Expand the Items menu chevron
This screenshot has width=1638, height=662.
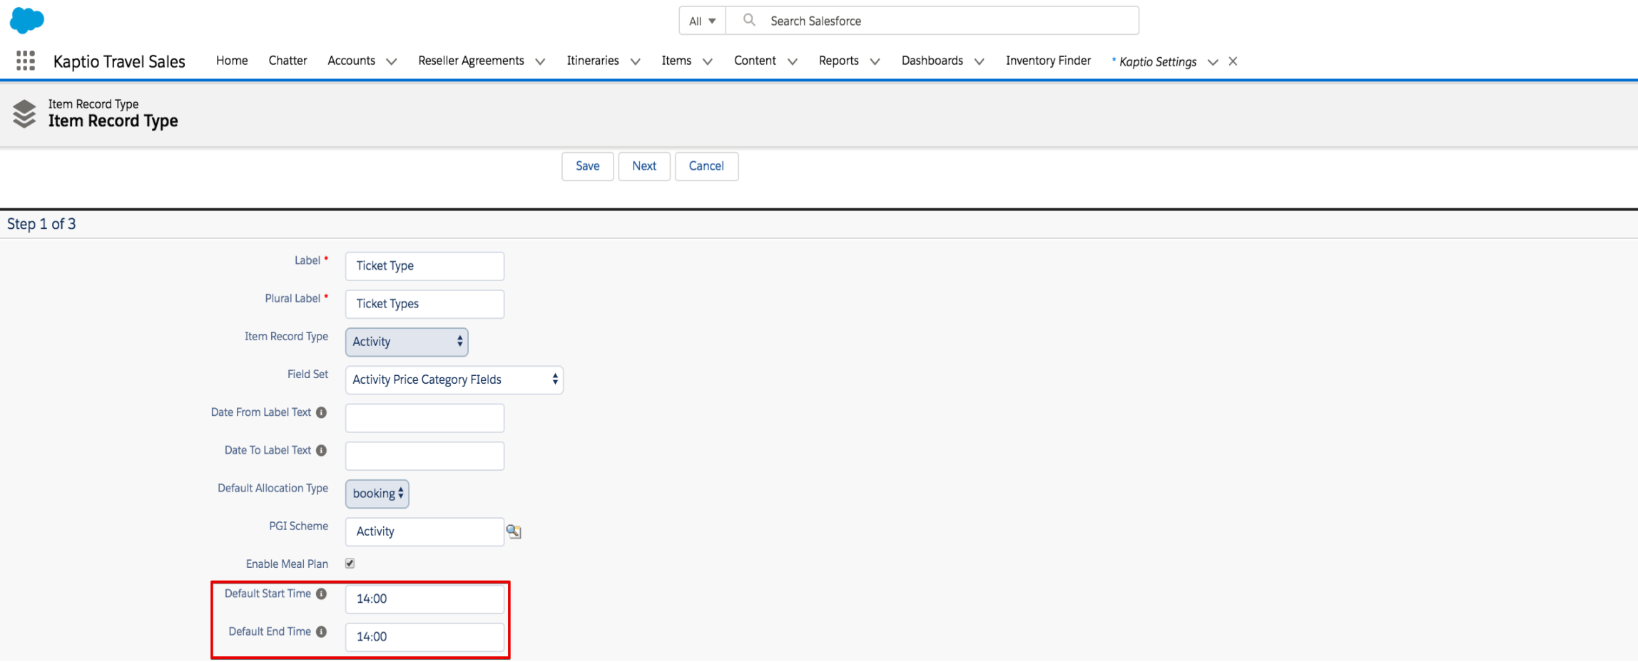708,61
